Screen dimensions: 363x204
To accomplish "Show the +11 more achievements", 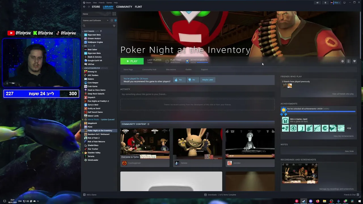I will 349,128.
